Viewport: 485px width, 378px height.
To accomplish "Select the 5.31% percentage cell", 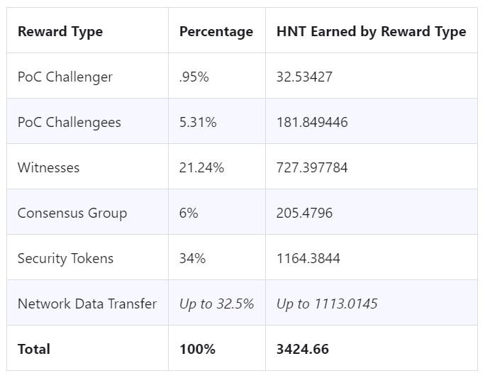I will coord(198,123).
